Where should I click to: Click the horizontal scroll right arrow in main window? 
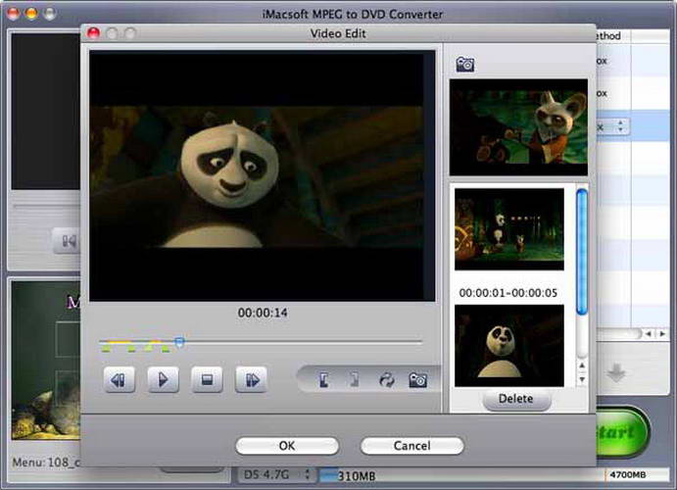(662, 334)
